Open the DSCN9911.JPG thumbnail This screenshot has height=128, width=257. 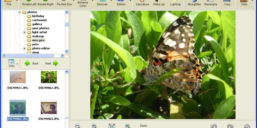pos(18,77)
